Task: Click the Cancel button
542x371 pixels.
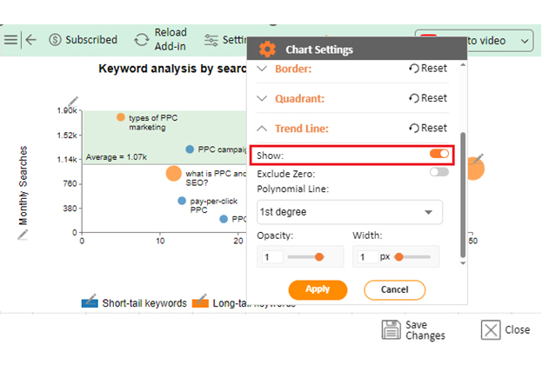Action: (394, 289)
